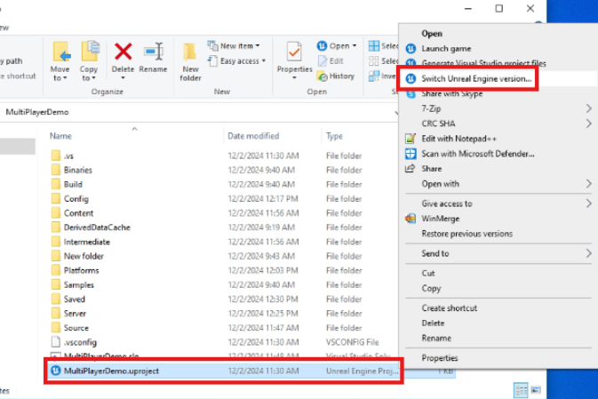This screenshot has height=399, width=598.
Task: Click Switch Unreal Engine version menu entry
Action: click(476, 78)
